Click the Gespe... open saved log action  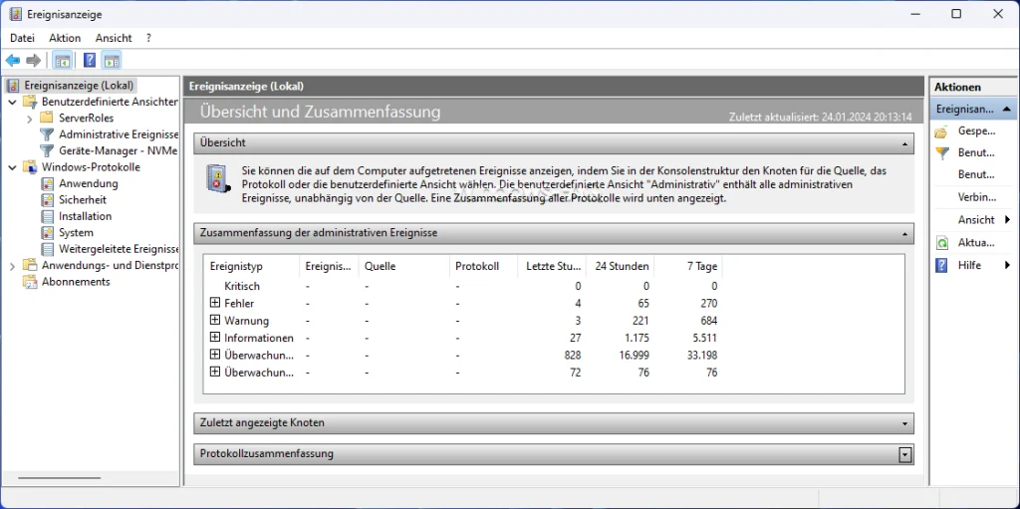pyautogui.click(x=976, y=131)
